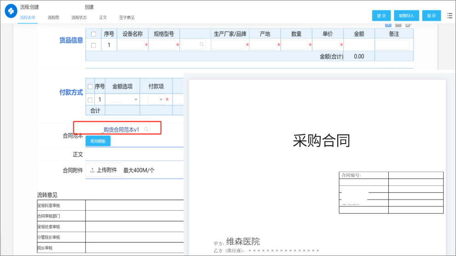Click the 上传附件 upload button
Screen dimensions: 456x256
pos(104,170)
